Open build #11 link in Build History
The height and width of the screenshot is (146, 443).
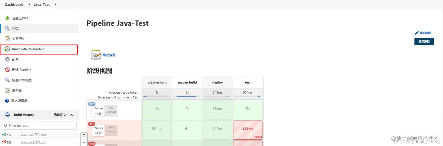click(x=9, y=142)
